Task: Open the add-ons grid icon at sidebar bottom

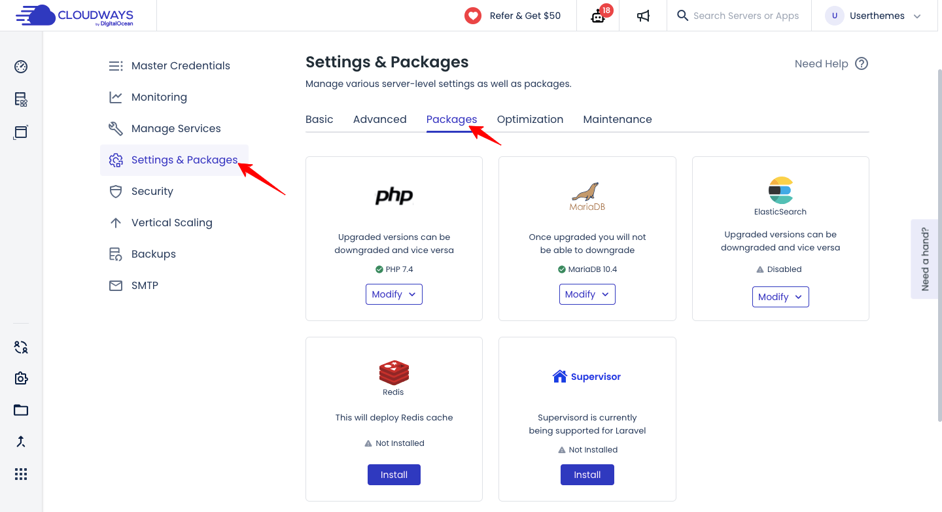Action: (20, 473)
